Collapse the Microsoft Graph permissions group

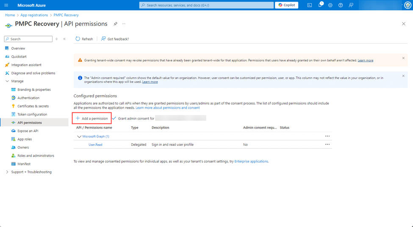pyautogui.click(x=79, y=137)
